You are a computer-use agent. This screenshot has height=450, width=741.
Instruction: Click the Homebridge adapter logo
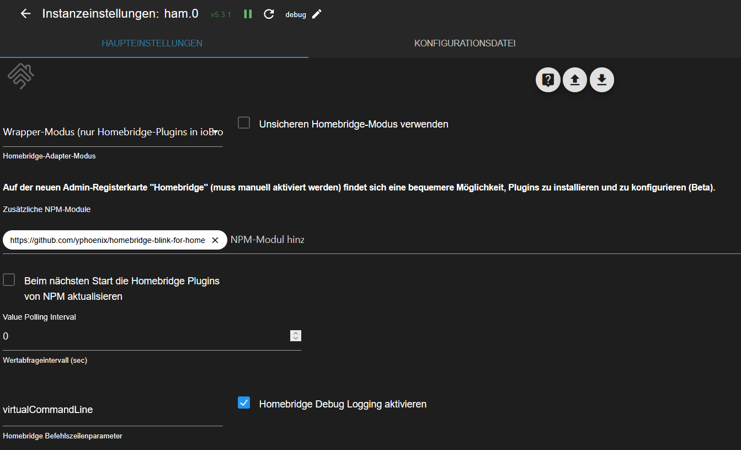coord(21,76)
